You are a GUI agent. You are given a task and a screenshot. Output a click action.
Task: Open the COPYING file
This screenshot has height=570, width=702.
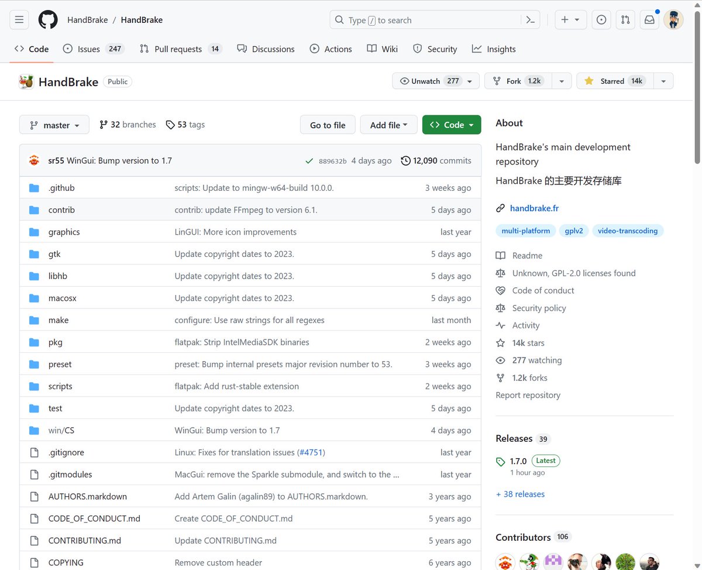click(x=66, y=563)
